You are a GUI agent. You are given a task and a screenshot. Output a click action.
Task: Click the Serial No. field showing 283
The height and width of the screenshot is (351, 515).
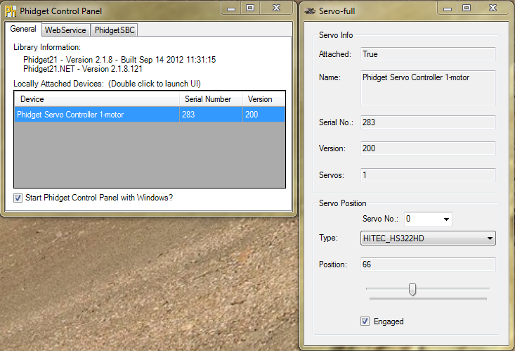pyautogui.click(x=428, y=122)
